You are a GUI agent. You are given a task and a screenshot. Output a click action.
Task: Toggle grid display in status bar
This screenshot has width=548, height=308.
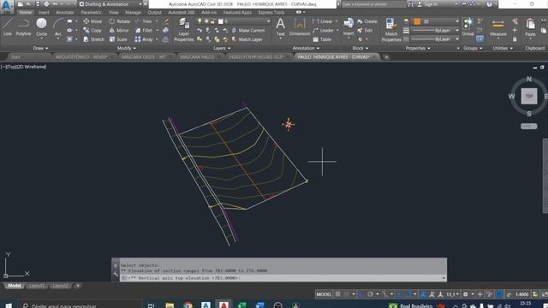pyautogui.click(x=338, y=294)
